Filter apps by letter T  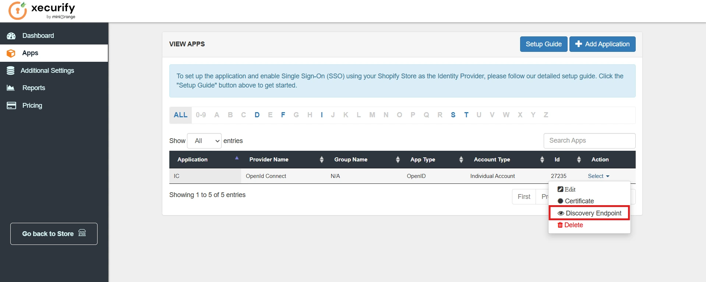tap(466, 115)
